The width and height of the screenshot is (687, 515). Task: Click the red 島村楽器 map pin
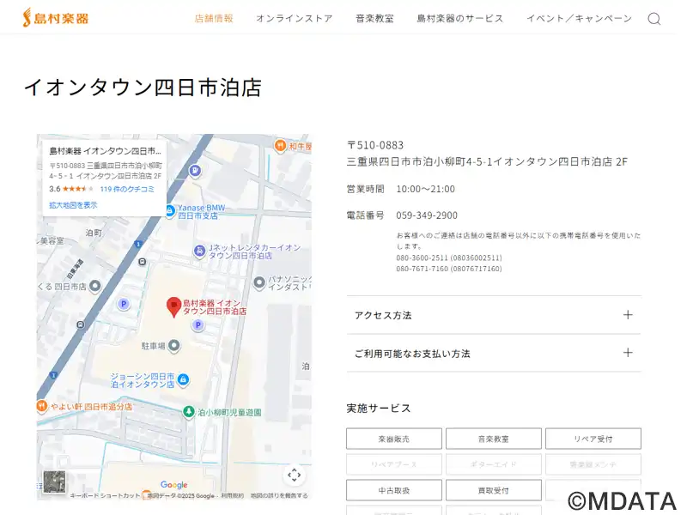(174, 306)
